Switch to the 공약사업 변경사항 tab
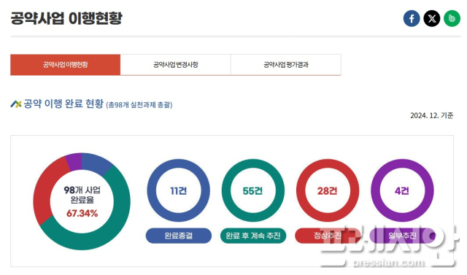The height and width of the screenshot is (275, 467). [175, 65]
